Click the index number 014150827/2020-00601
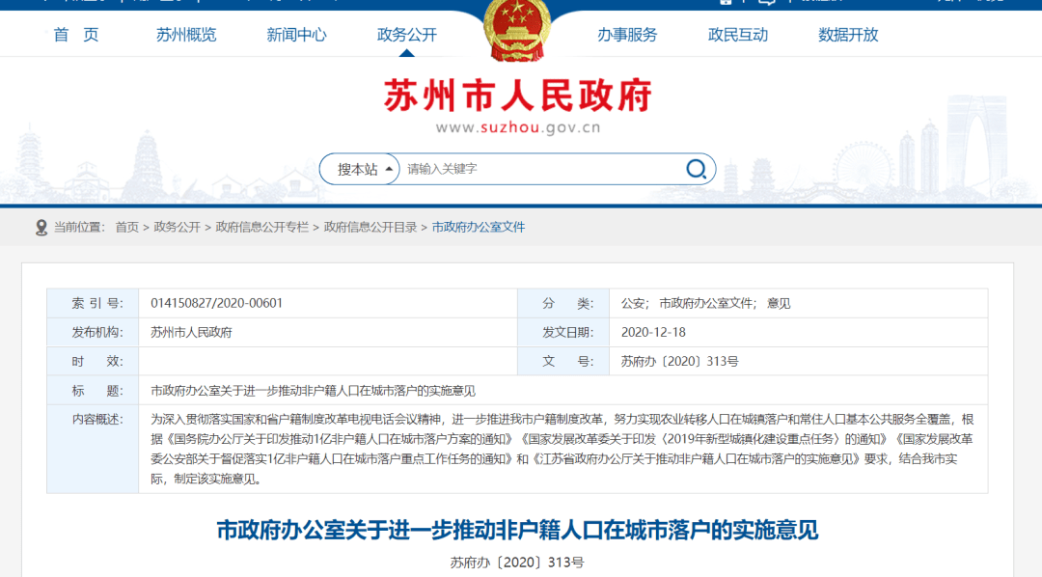 point(216,303)
